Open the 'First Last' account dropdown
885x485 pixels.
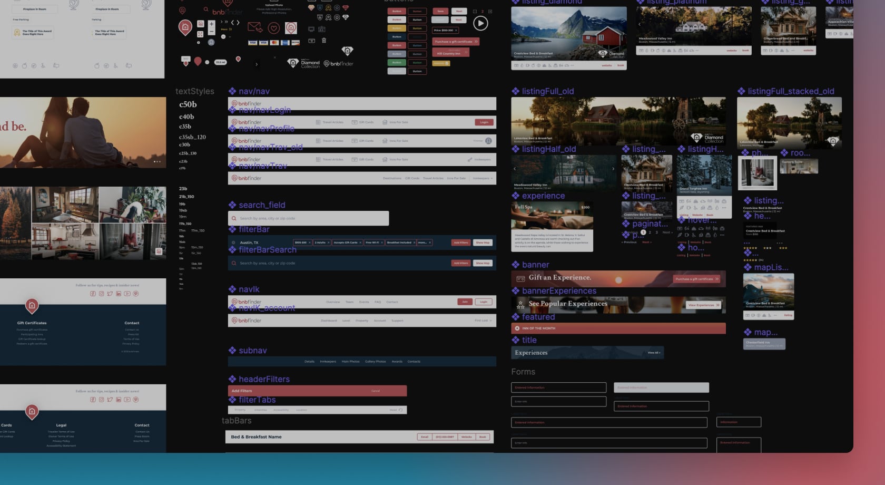pos(483,321)
